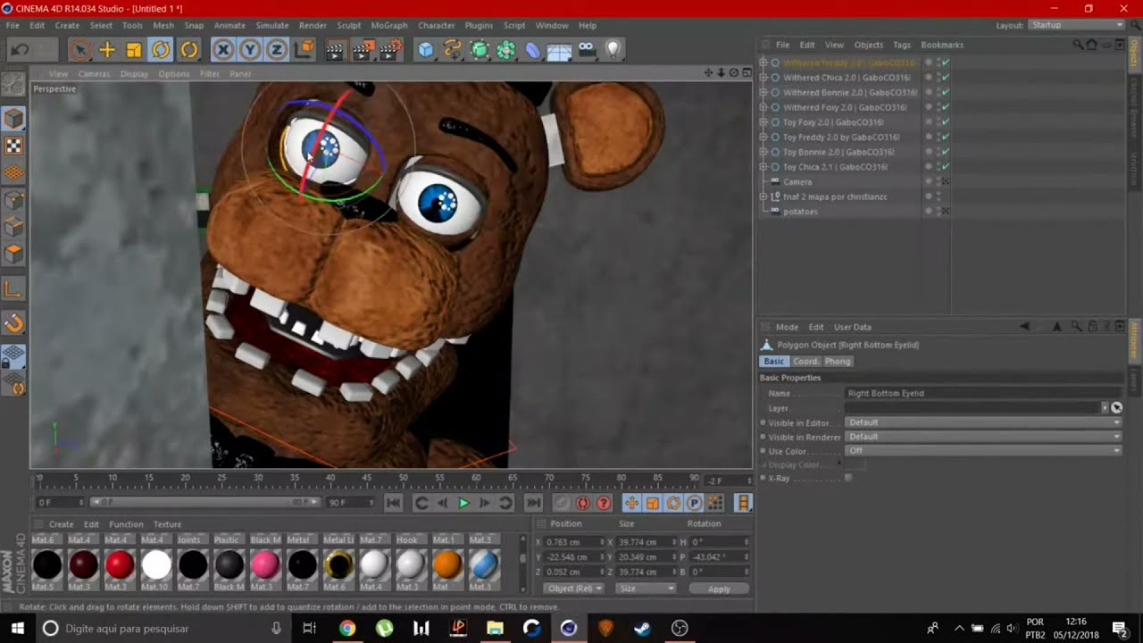Expand Toy Foxy 2.0 object tree
This screenshot has width=1143, height=643.
pos(763,122)
